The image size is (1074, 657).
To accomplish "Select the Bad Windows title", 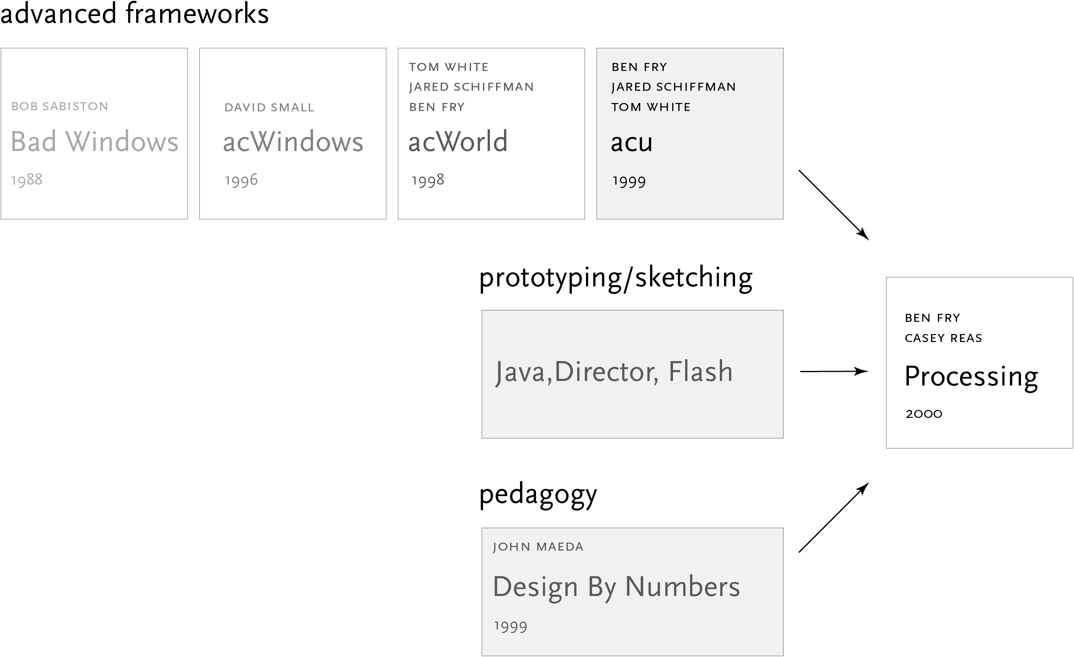I will pyautogui.click(x=95, y=141).
